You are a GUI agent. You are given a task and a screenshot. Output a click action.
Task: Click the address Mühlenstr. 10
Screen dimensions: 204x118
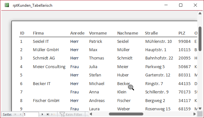tap(158, 42)
